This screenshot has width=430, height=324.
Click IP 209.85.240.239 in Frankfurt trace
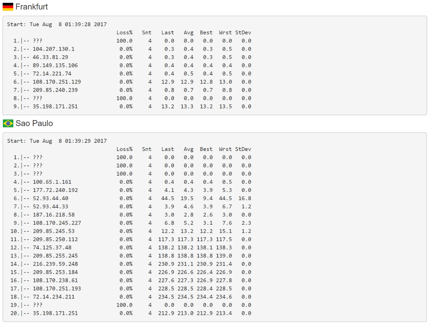coord(55,90)
